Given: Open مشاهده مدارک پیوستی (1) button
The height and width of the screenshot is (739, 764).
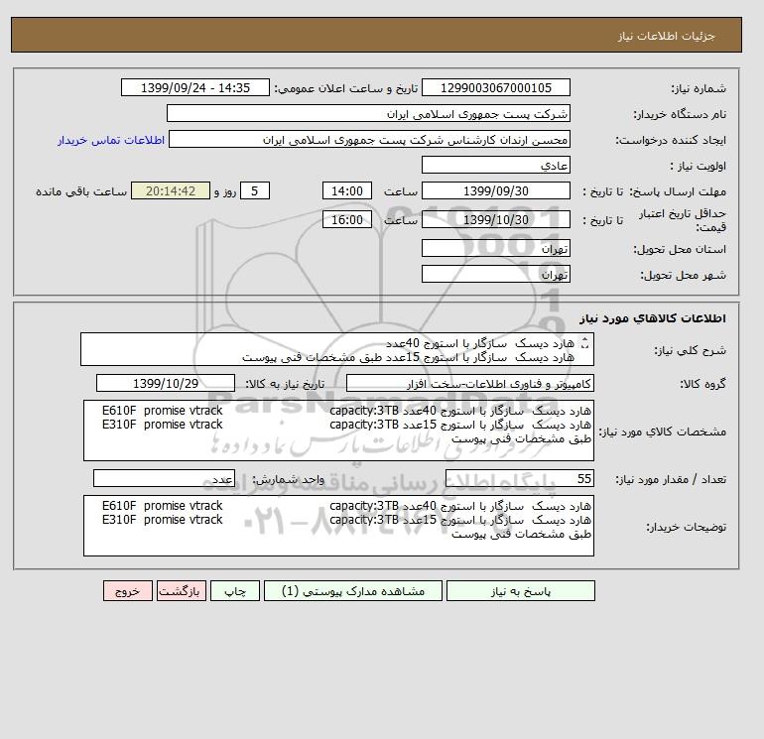Looking at the screenshot, I should coord(353,591).
